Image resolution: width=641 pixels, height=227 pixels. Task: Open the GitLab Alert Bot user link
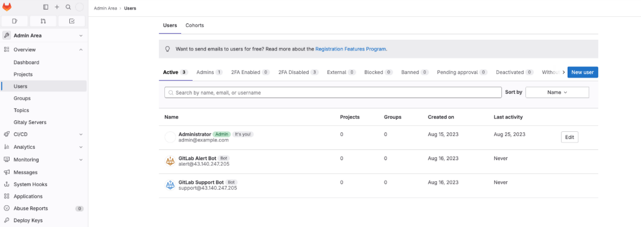click(x=197, y=158)
